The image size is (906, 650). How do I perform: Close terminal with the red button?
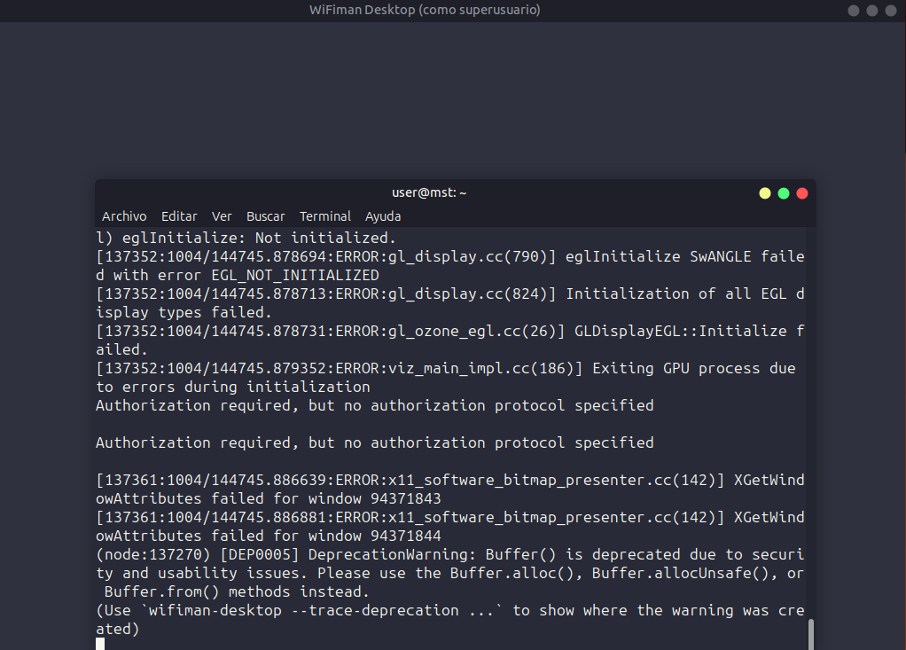point(802,193)
